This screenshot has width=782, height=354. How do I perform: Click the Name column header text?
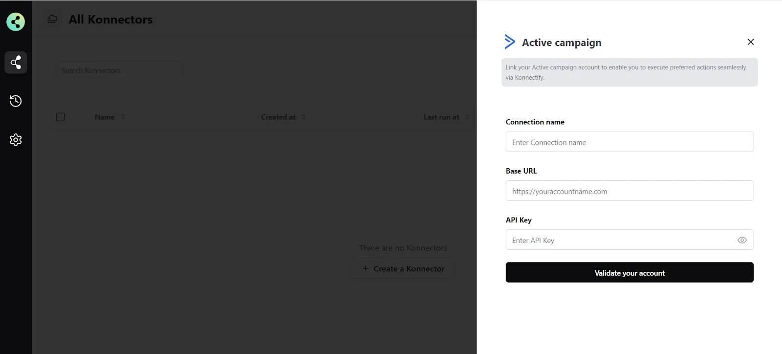click(x=105, y=117)
